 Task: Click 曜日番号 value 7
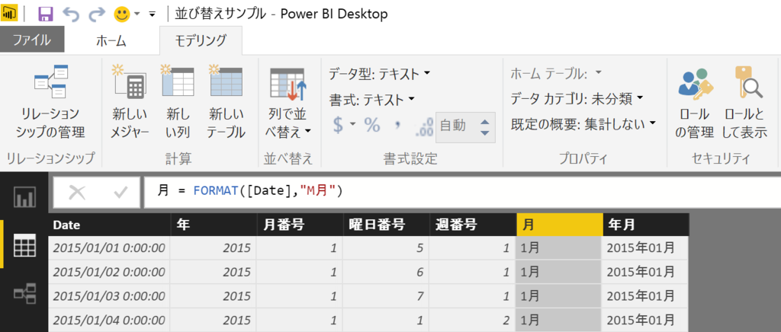point(386,296)
